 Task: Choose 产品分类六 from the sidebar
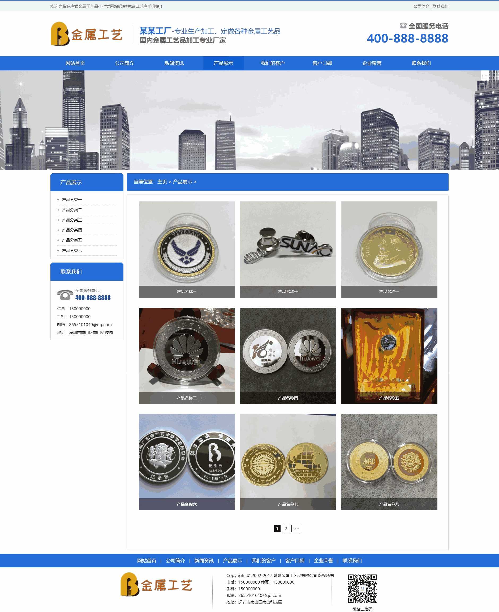point(72,250)
